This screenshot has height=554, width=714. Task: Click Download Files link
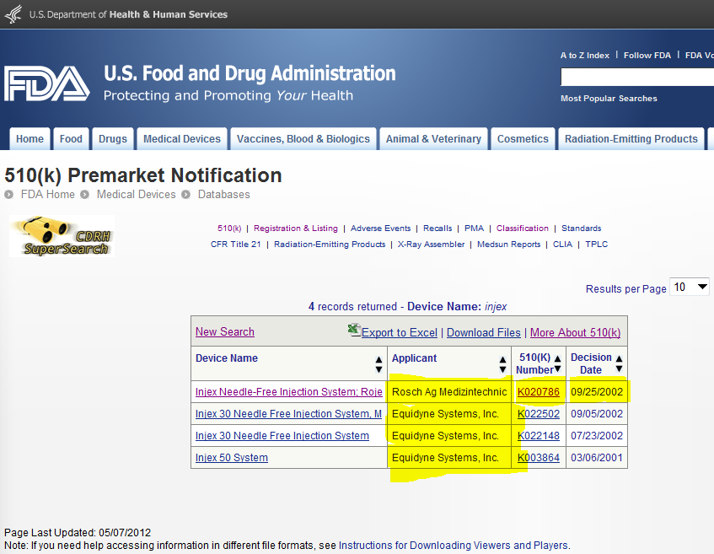tap(484, 333)
